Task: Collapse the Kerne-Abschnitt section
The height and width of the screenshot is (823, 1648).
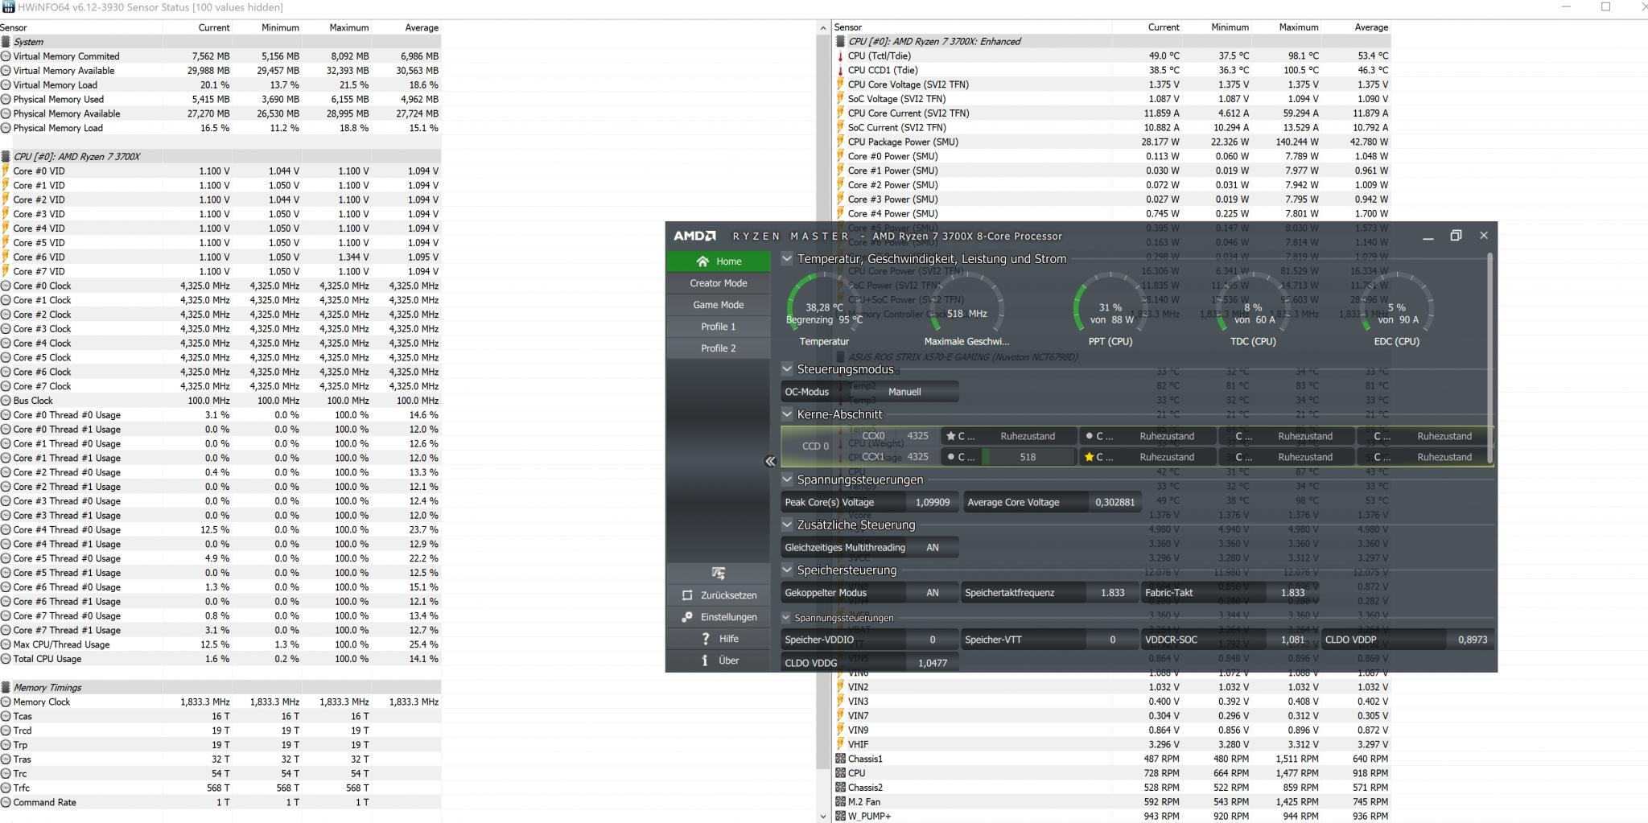Action: pyautogui.click(x=787, y=414)
